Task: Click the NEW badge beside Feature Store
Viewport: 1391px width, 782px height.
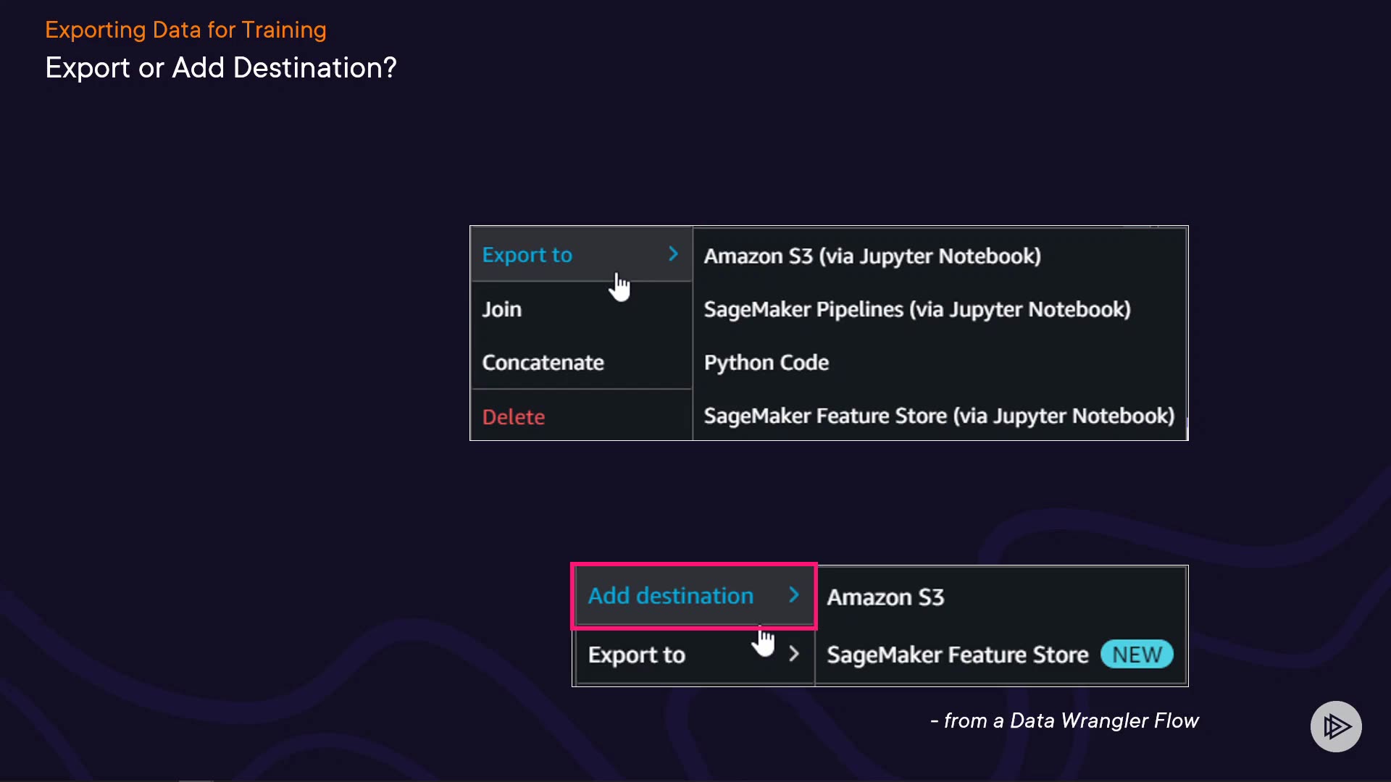Action: coord(1137,655)
